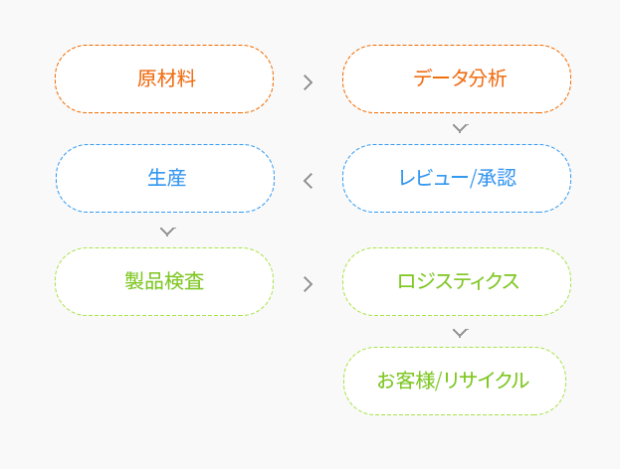This screenshot has height=469, width=620.
Task: Click the arrow between 製品検査 and ロジスティクス
Action: 309,284
